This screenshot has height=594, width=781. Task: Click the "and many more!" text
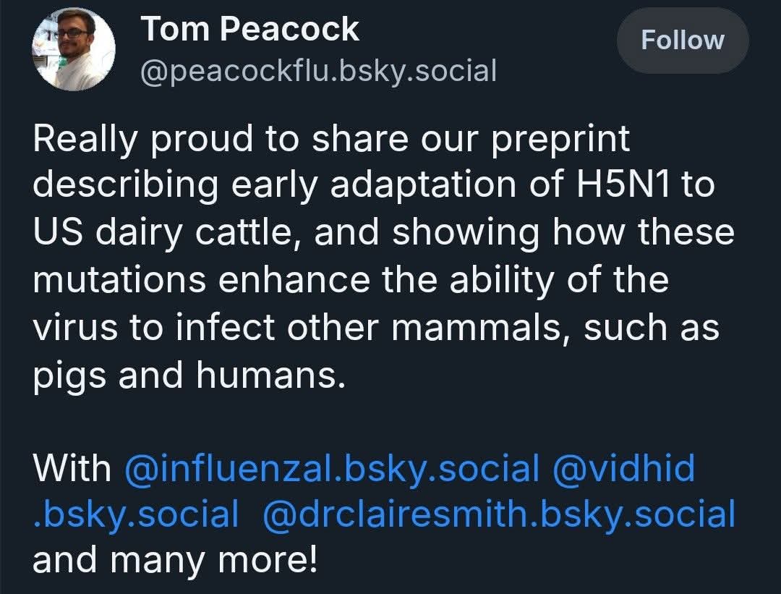(175, 561)
